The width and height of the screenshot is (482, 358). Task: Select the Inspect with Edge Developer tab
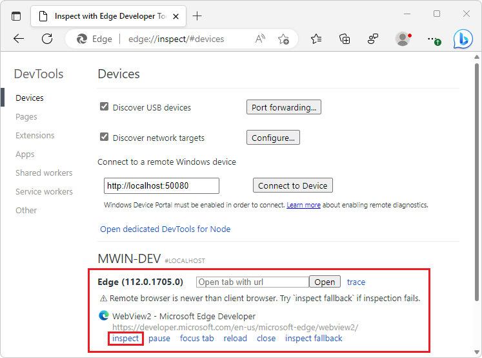108,16
